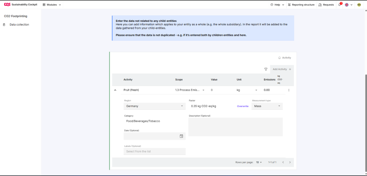Go to previous table page

tap(283, 162)
